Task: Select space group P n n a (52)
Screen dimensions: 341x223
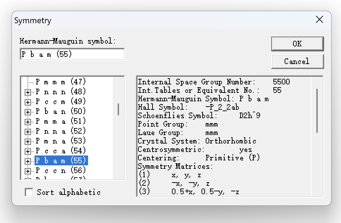Action: click(x=61, y=131)
